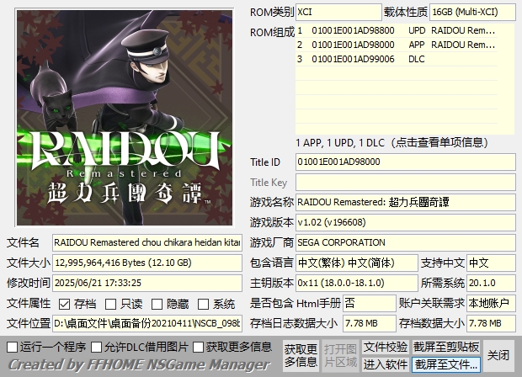The width and height of the screenshot is (522, 377).
Task: Click the 文件大小 field 12.10 GB
Action: pyautogui.click(x=147, y=263)
